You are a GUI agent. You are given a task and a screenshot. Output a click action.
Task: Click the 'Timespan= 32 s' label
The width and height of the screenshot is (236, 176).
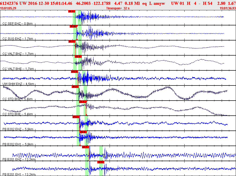(118, 8)
